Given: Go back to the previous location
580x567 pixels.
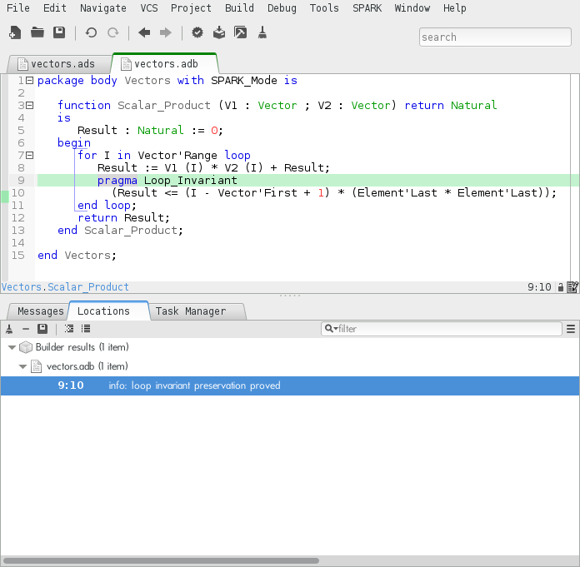Looking at the screenshot, I should tap(144, 33).
